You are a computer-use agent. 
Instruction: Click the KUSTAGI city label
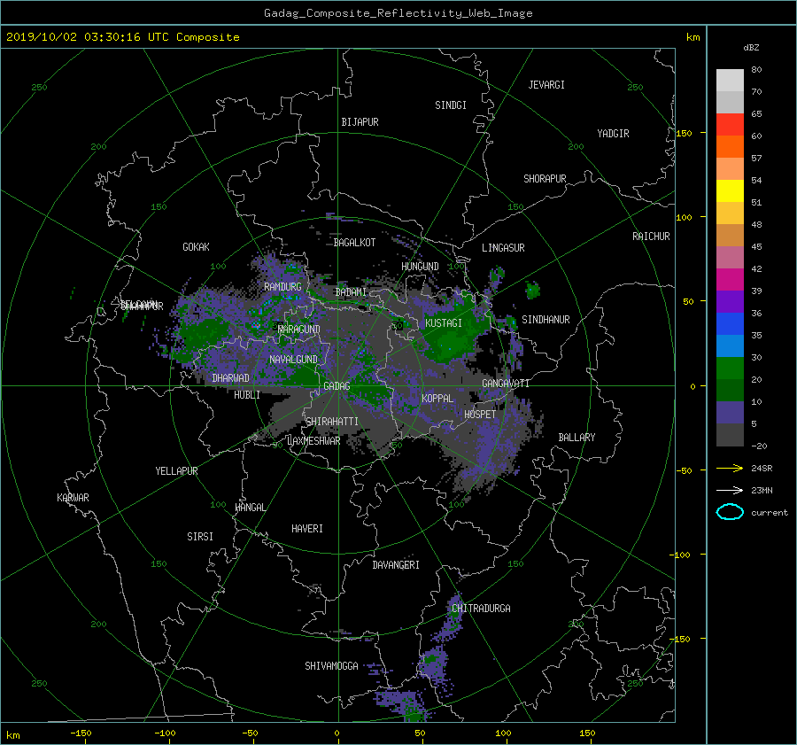tap(444, 323)
